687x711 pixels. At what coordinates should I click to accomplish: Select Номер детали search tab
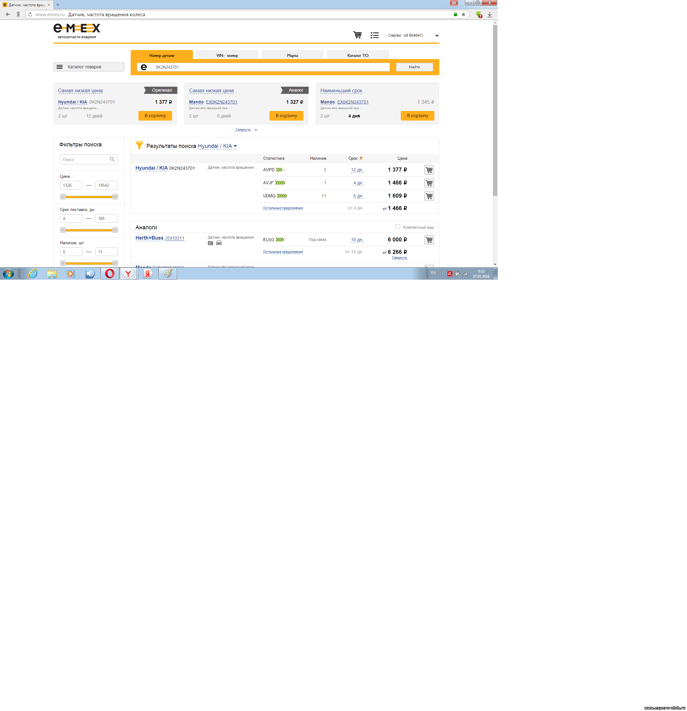click(x=162, y=55)
